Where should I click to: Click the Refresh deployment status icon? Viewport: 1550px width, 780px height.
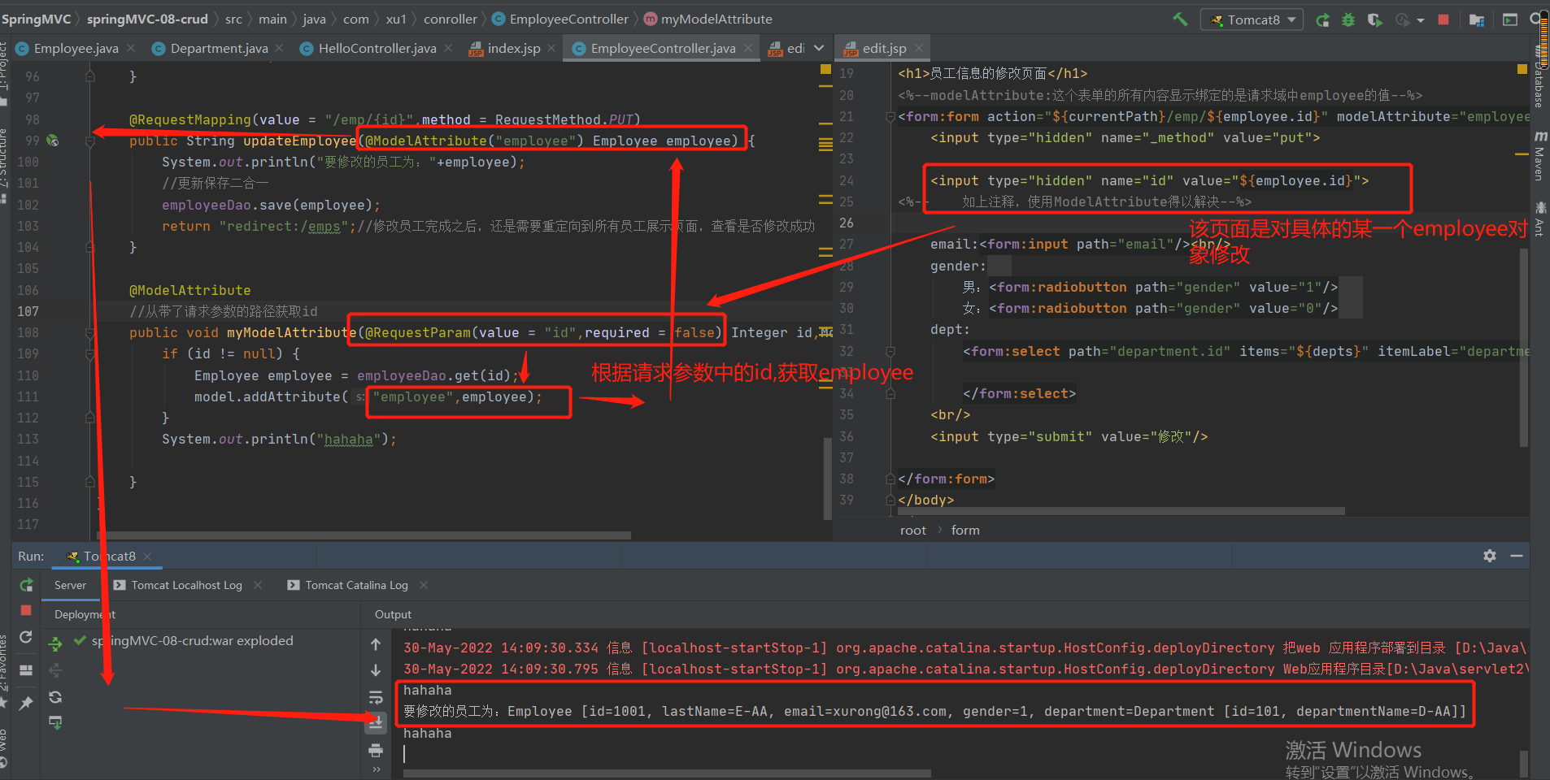(55, 697)
